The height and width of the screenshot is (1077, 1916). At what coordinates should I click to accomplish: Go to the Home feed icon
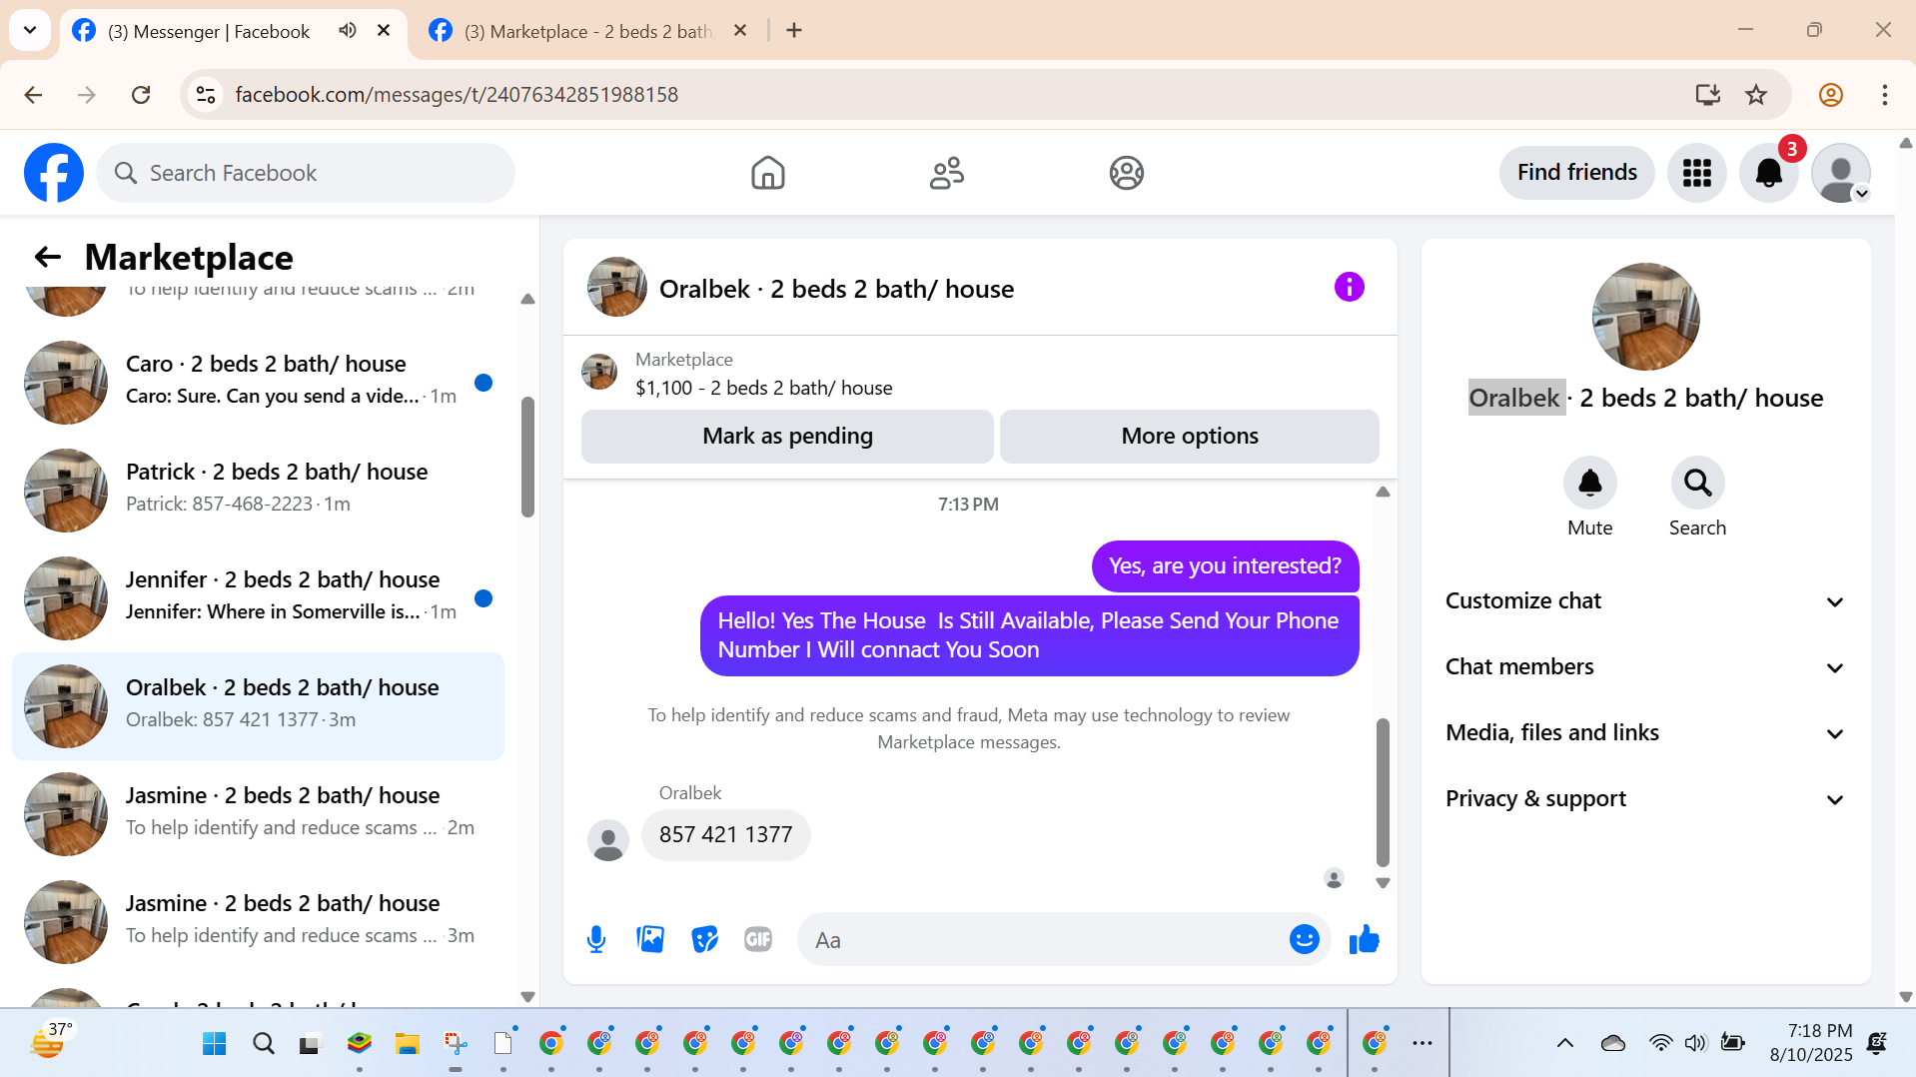(x=767, y=173)
